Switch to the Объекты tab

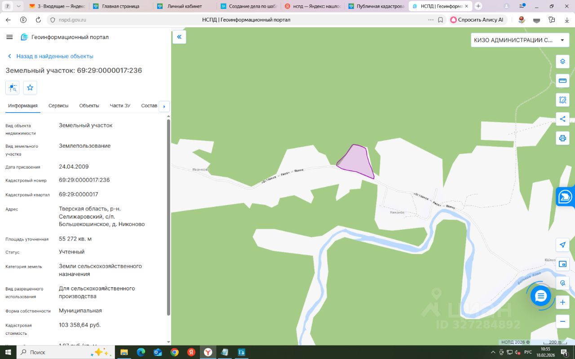89,105
